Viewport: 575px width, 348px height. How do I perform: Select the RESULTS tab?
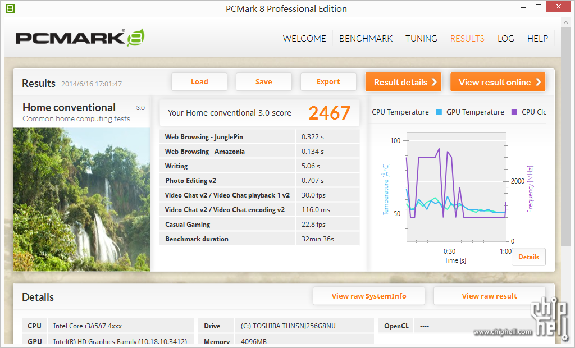coord(467,39)
